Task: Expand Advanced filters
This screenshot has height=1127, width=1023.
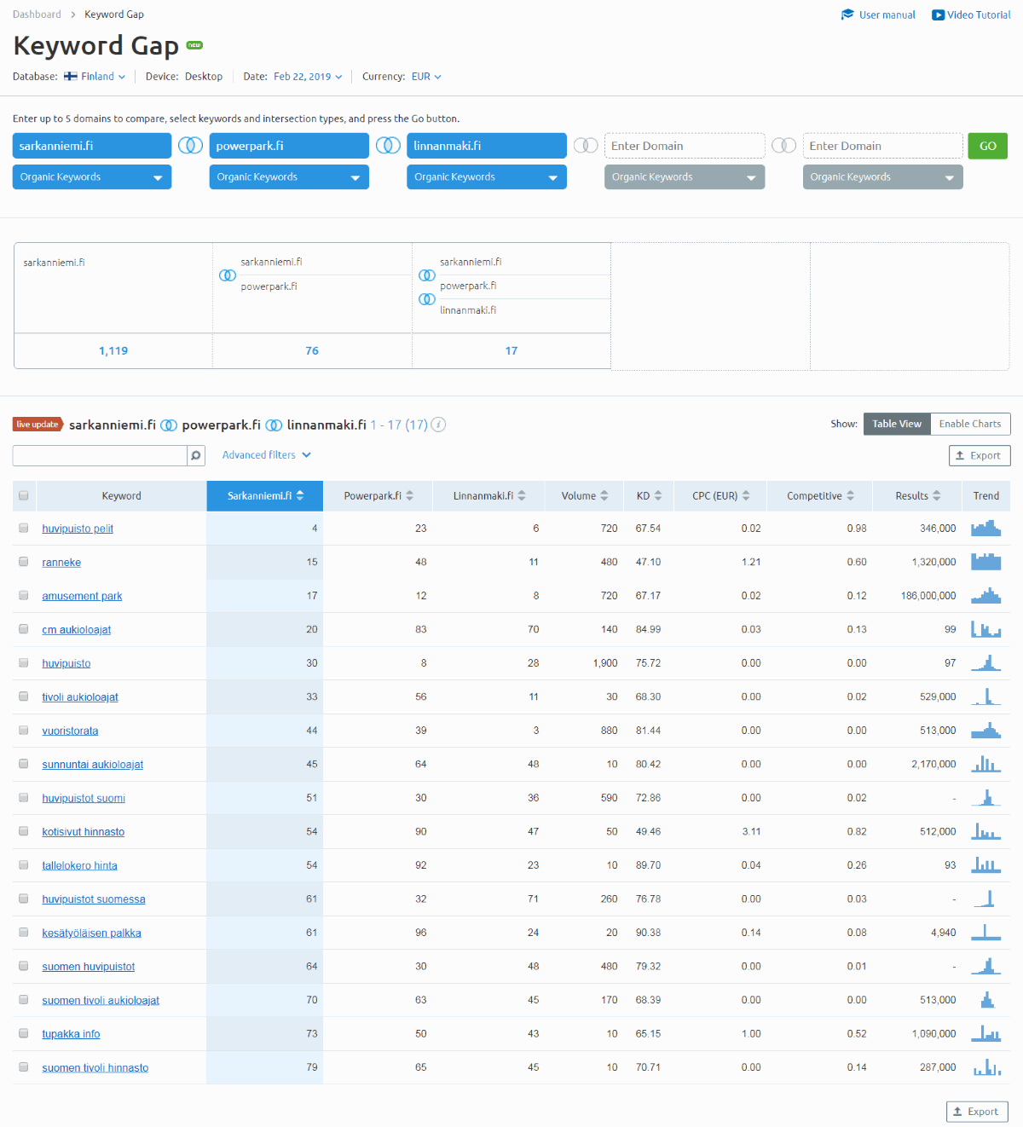Action: tap(266, 455)
